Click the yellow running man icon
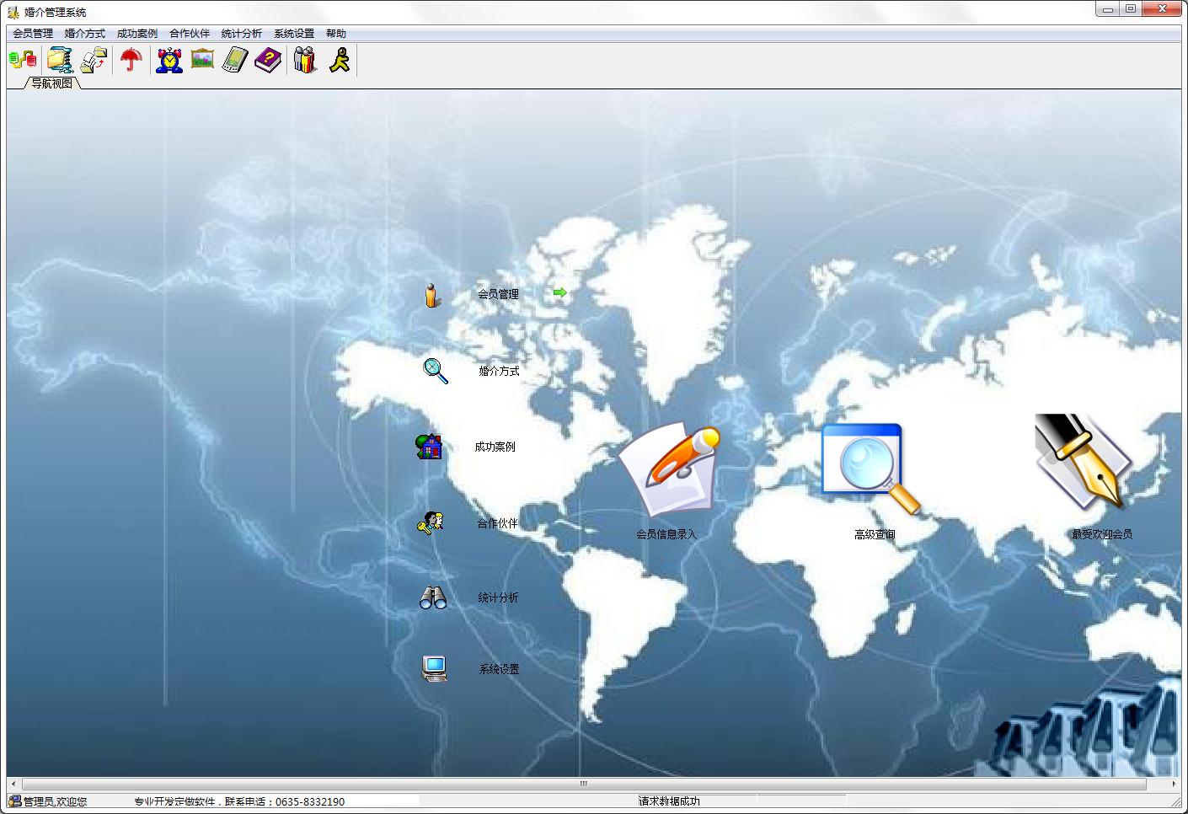The height and width of the screenshot is (814, 1188). (x=339, y=60)
